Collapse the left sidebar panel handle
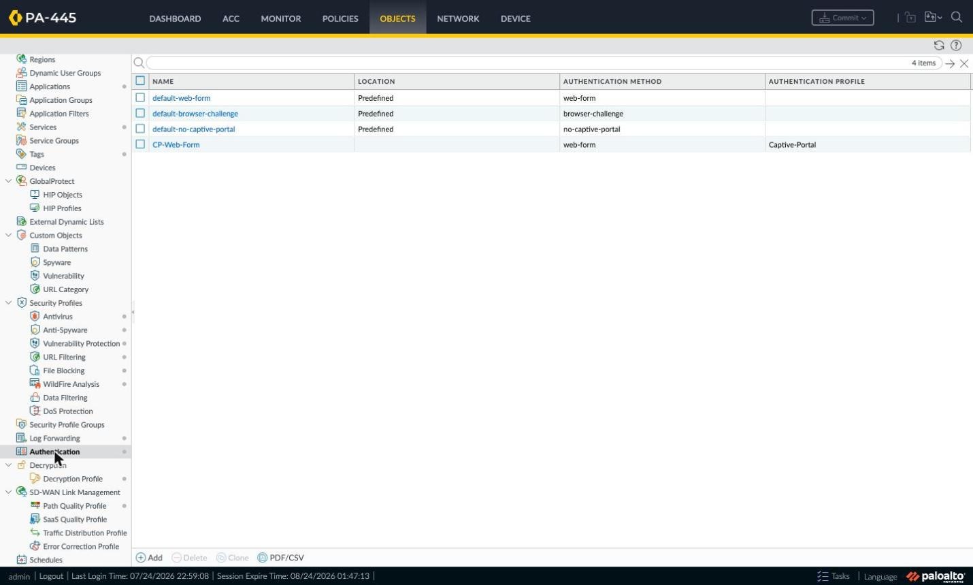973x585 pixels. (x=133, y=313)
